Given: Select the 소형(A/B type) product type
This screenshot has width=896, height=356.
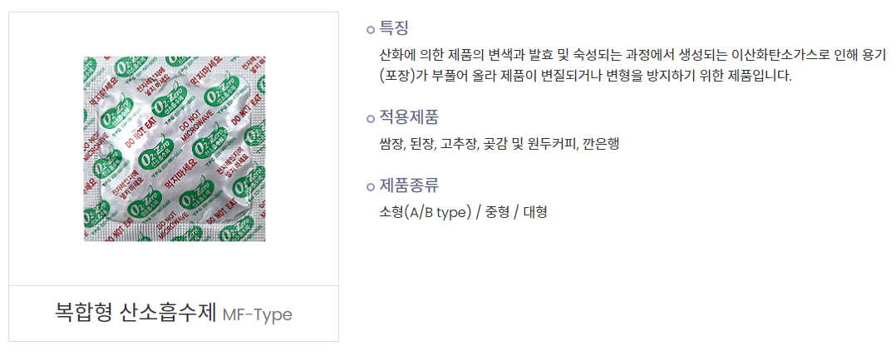Looking at the screenshot, I should 426,211.
